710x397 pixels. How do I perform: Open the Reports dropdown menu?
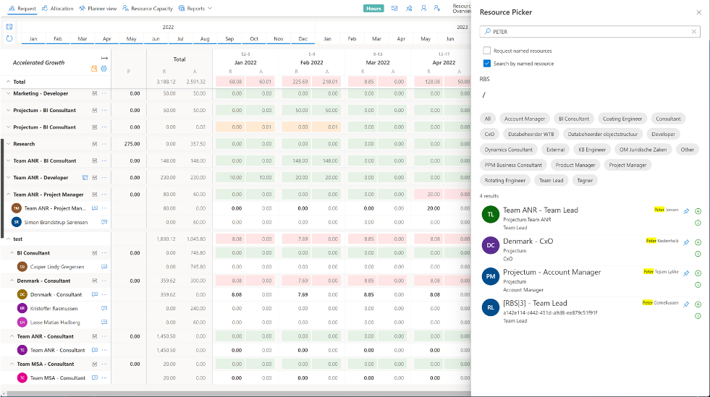(195, 8)
